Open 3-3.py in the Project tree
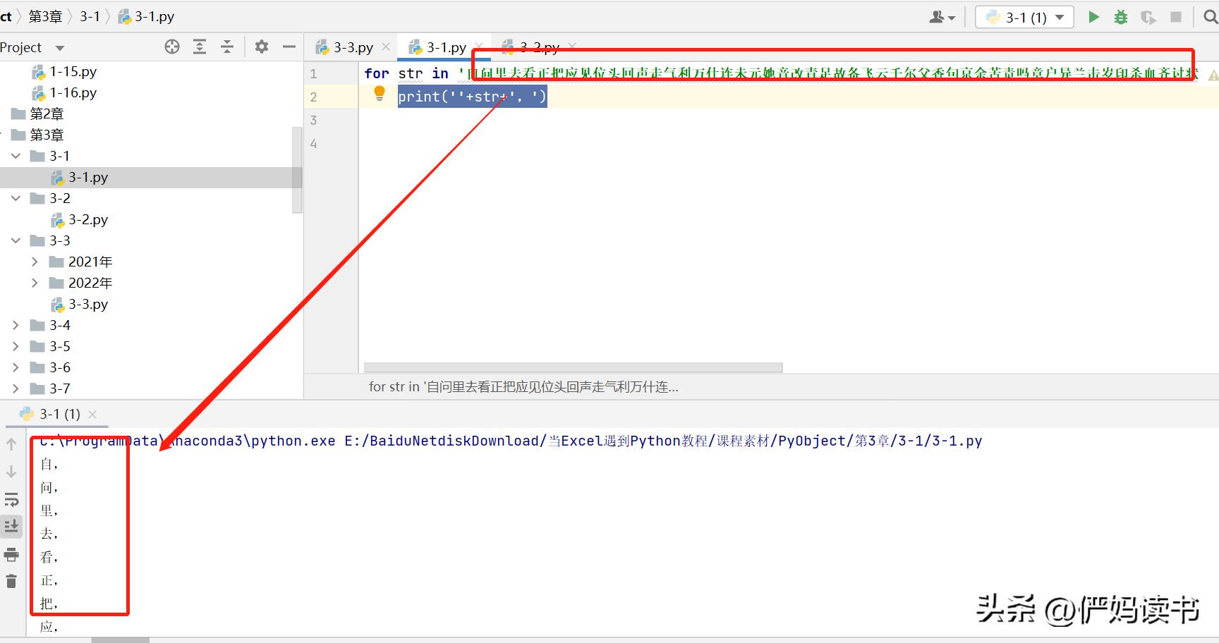The image size is (1219, 643). pyautogui.click(x=80, y=304)
